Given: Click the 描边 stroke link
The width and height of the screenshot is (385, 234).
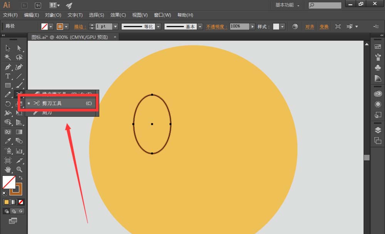Looking at the screenshot, I should click(x=80, y=27).
